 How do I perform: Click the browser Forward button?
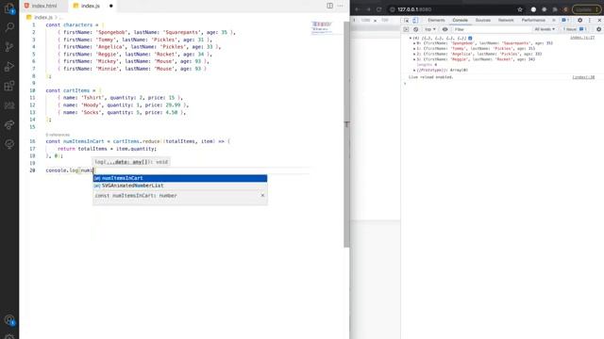pyautogui.click(x=368, y=9)
